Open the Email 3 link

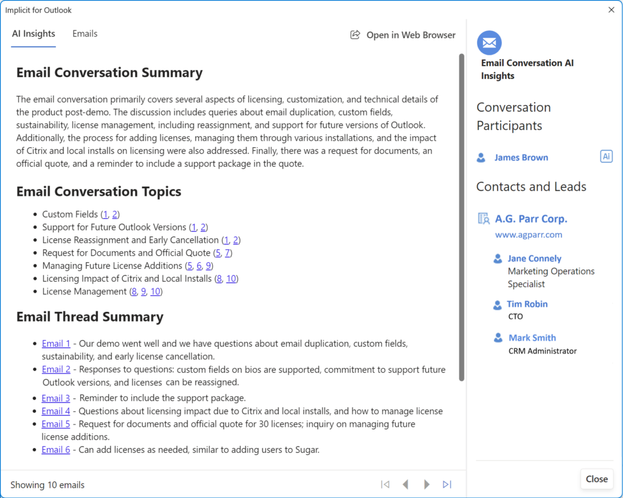pyautogui.click(x=55, y=398)
